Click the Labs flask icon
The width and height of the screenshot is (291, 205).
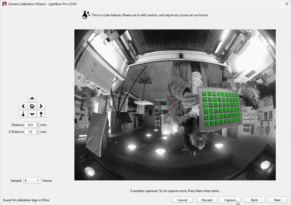(86, 15)
